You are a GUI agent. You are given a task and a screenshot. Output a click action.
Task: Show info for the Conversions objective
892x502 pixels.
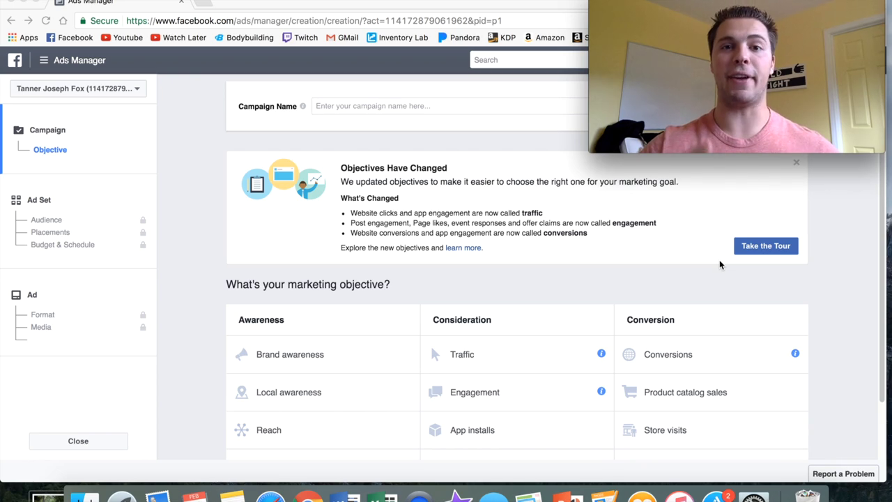point(795,353)
